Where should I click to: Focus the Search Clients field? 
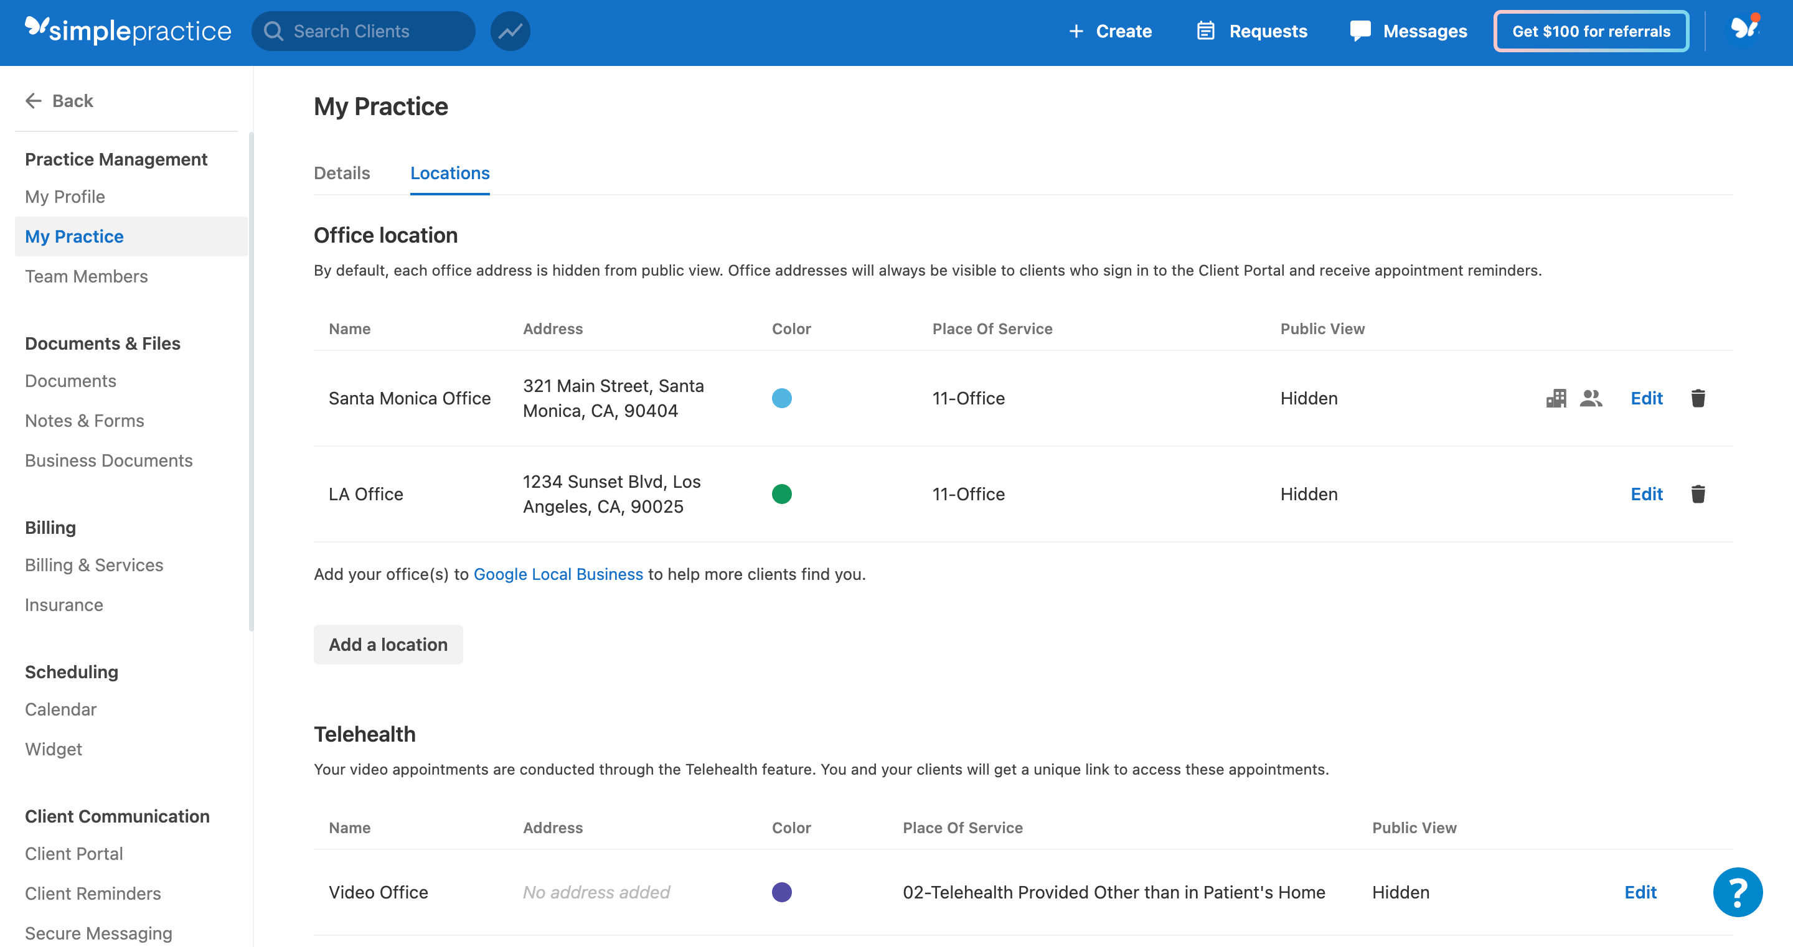(x=364, y=31)
